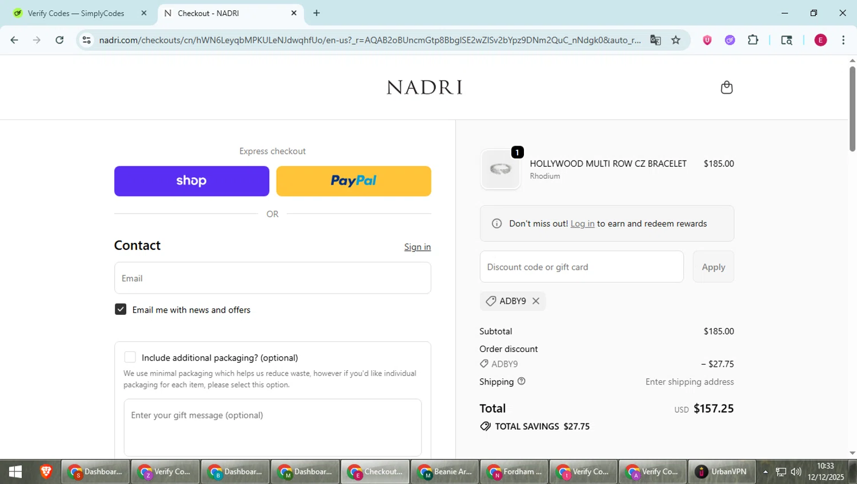857x484 pixels.
Task: Open Fordham taskbar Chrome window
Action: point(514,472)
